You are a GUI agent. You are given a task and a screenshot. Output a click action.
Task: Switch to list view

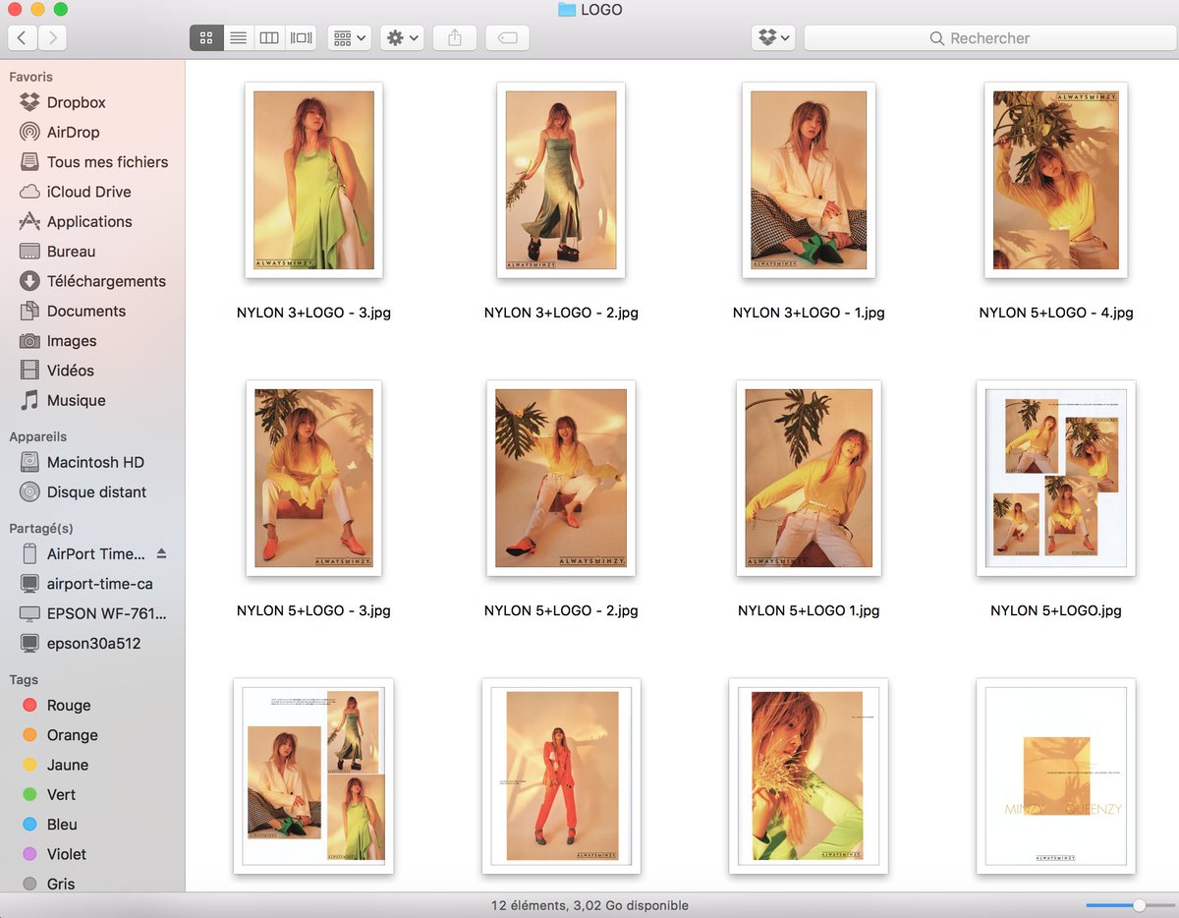click(x=238, y=38)
